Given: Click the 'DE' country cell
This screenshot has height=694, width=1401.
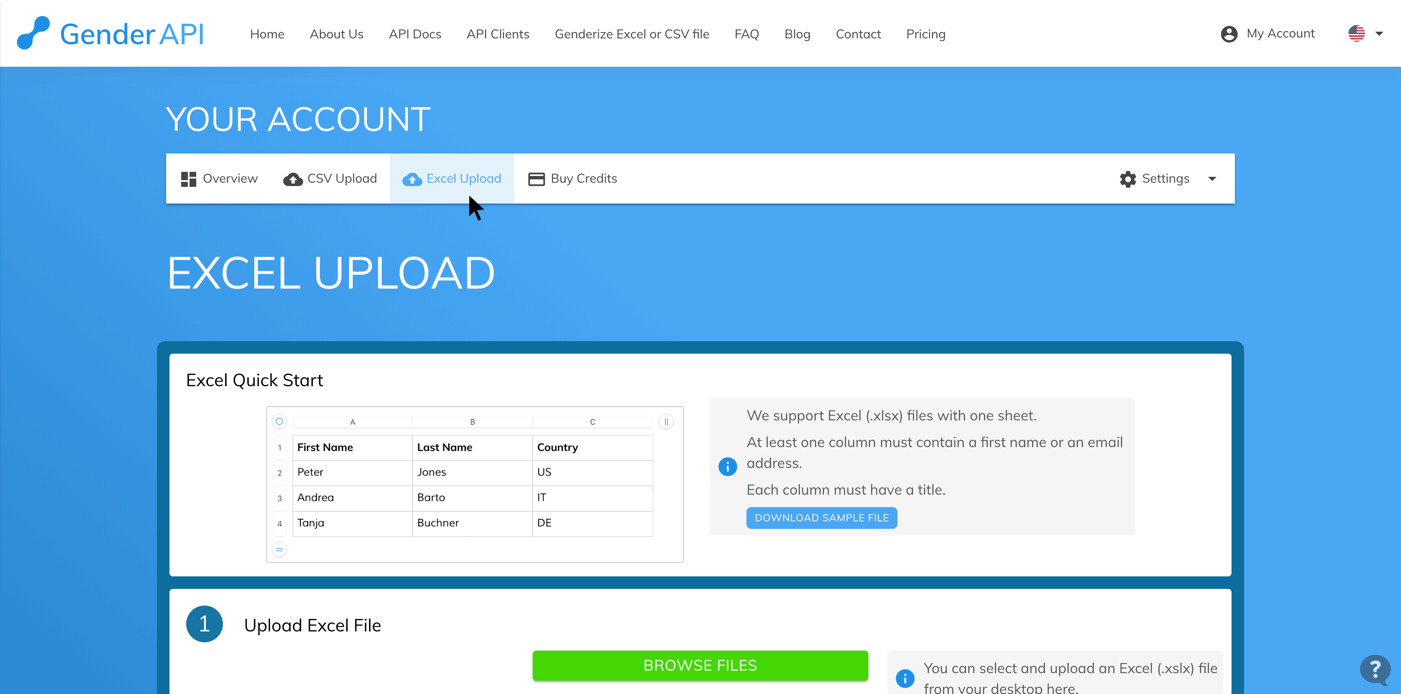Looking at the screenshot, I should coord(593,523).
